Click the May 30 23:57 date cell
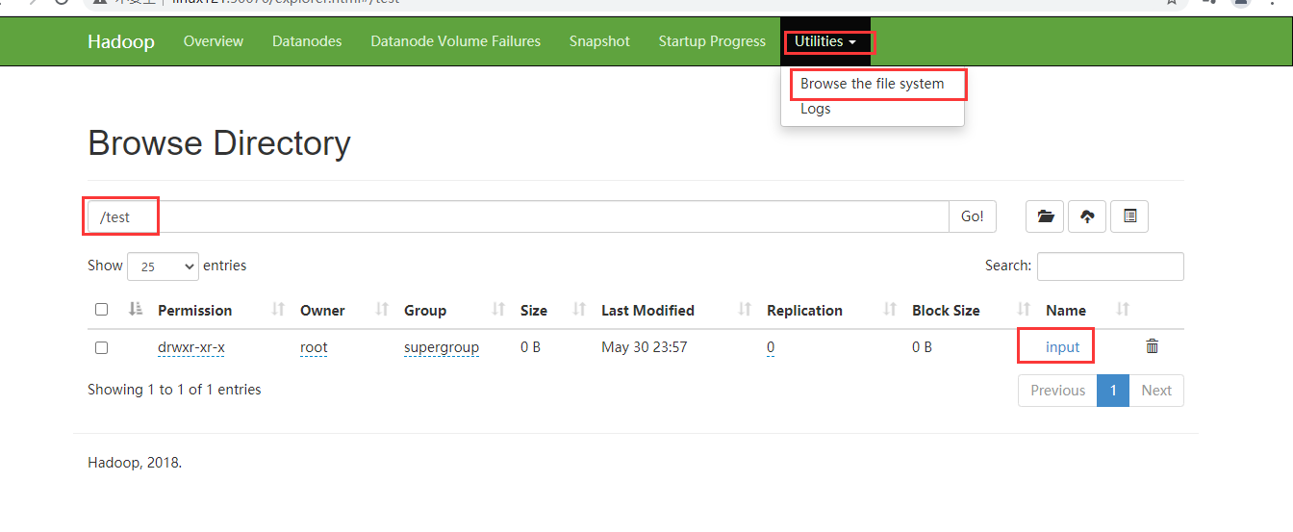The height and width of the screenshot is (532, 1293). pyautogui.click(x=645, y=347)
